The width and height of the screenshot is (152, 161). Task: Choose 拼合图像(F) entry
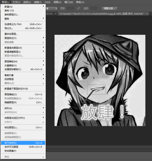[23, 151]
